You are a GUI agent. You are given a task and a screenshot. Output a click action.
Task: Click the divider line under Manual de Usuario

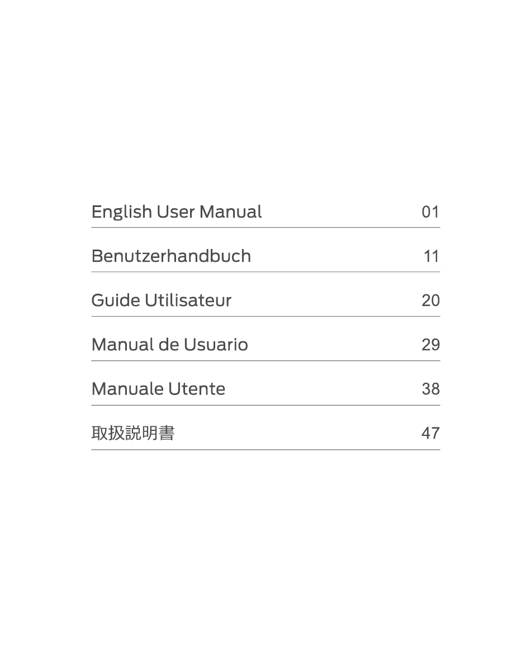pyautogui.click(x=265, y=361)
